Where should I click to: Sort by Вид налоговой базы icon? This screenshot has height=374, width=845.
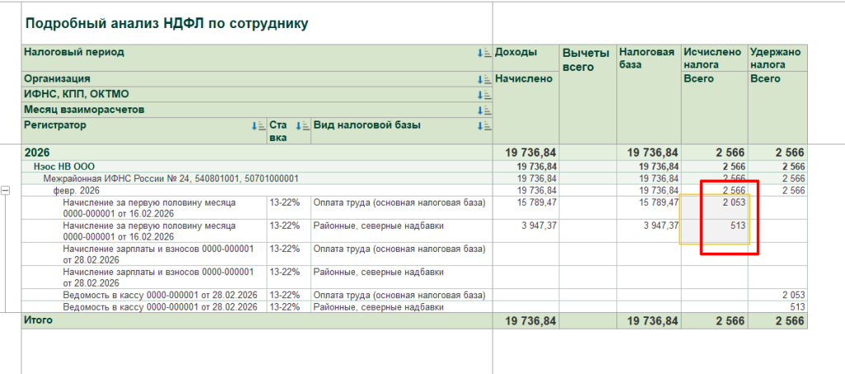[x=484, y=125]
